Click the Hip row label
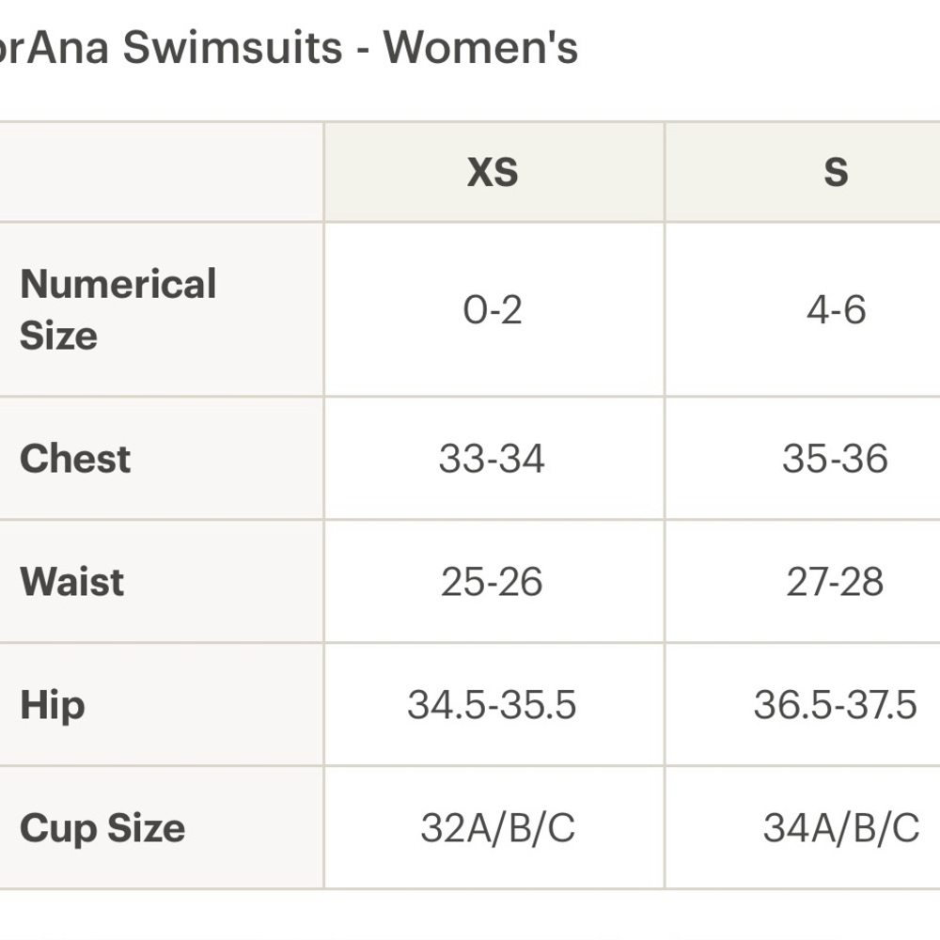 pos(52,706)
